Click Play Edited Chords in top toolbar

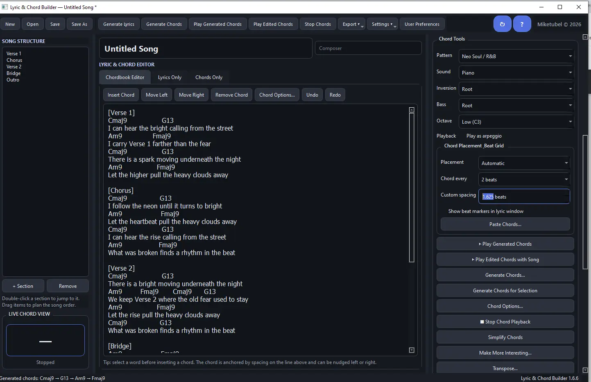pos(273,24)
